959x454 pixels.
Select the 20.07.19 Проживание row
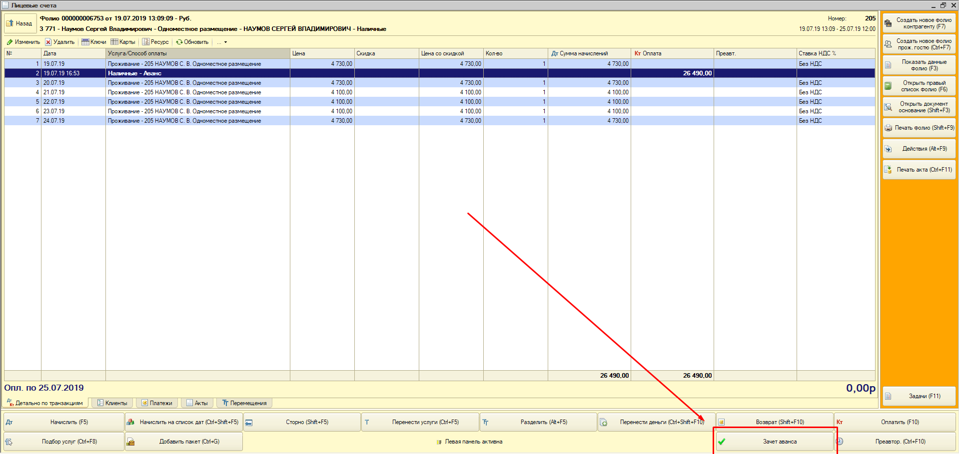click(x=440, y=83)
